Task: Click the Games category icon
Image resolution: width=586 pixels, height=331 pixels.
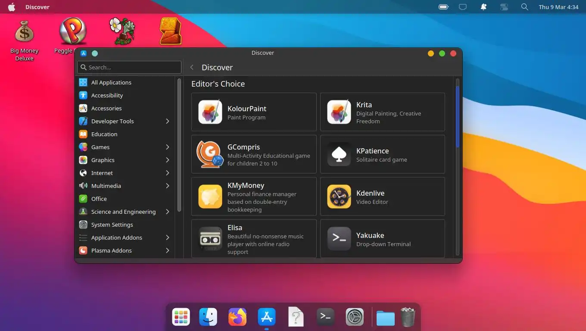Action: (x=83, y=147)
